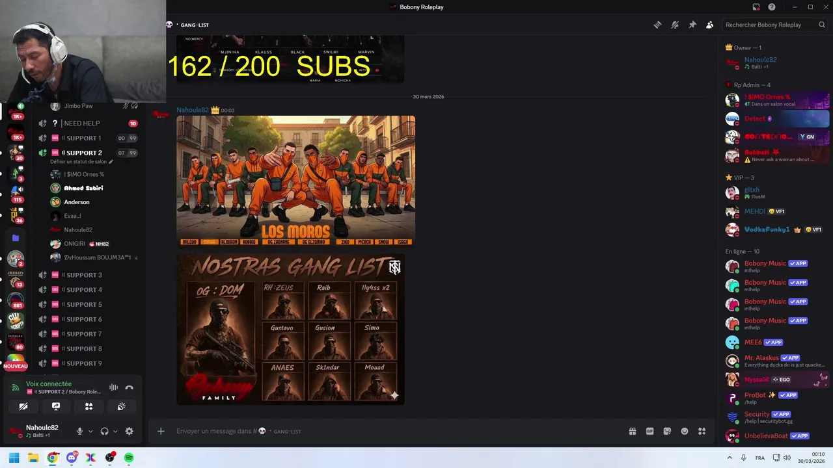
Task: Click the message field for gang-list
Action: tap(390, 431)
